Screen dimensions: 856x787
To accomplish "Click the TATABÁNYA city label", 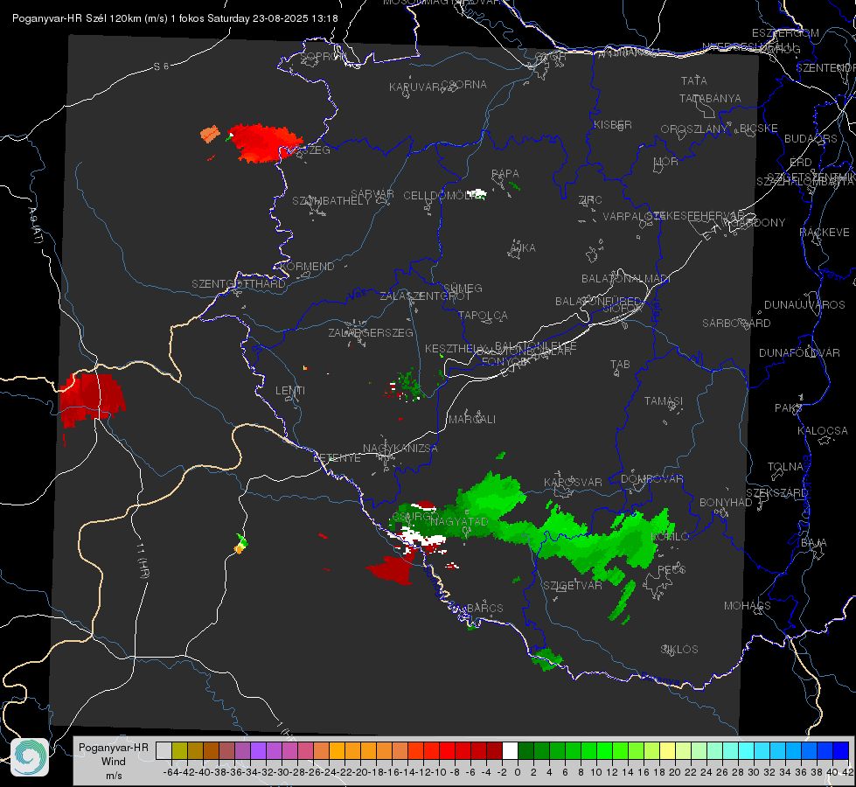I will pos(710,98).
